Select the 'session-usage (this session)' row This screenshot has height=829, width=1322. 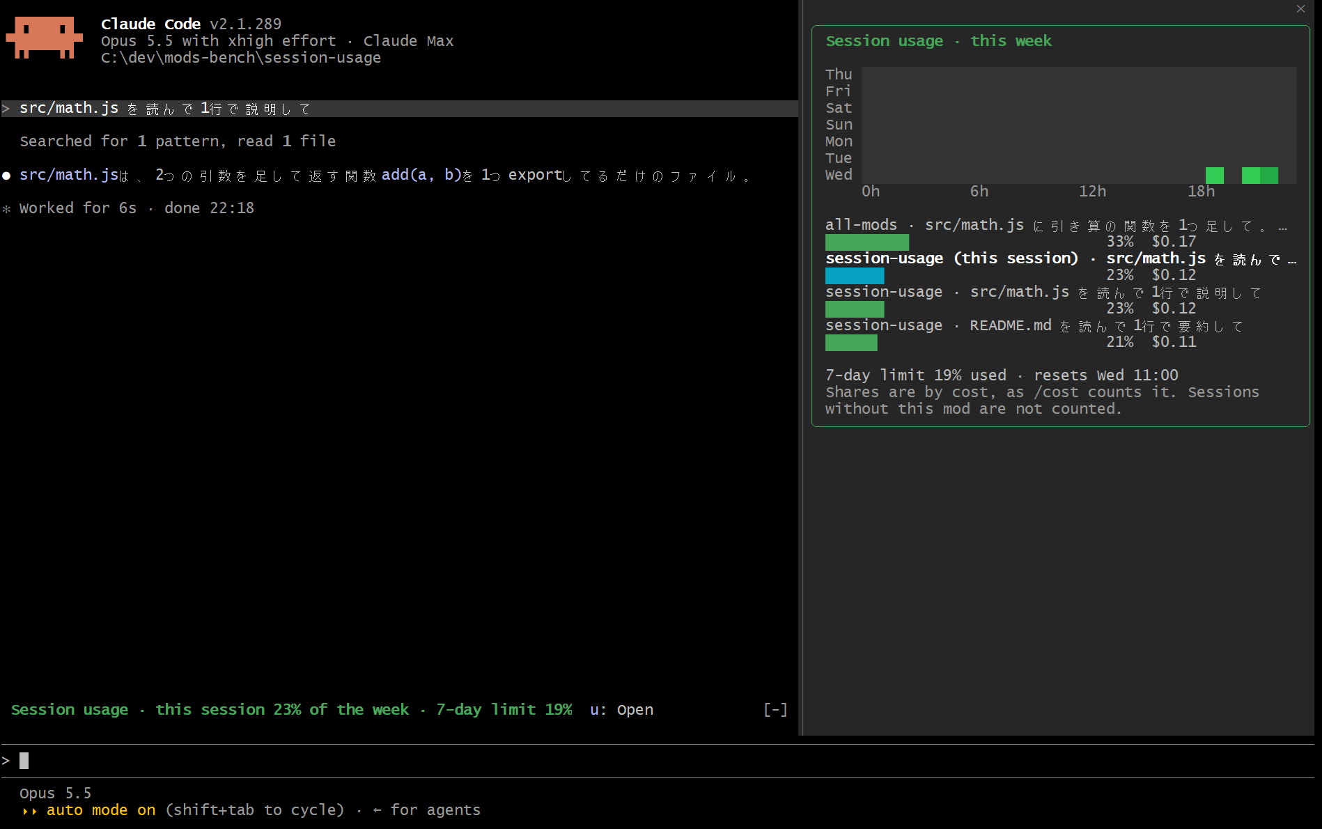1061,266
